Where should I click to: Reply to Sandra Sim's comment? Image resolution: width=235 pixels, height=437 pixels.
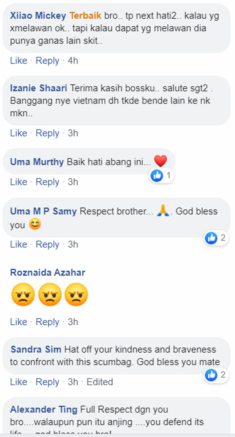coord(47,382)
